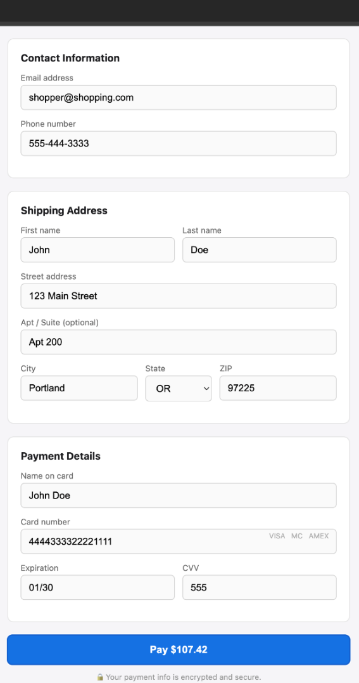The width and height of the screenshot is (359, 683).
Task: Select the Phone number input field
Action: coord(179,143)
